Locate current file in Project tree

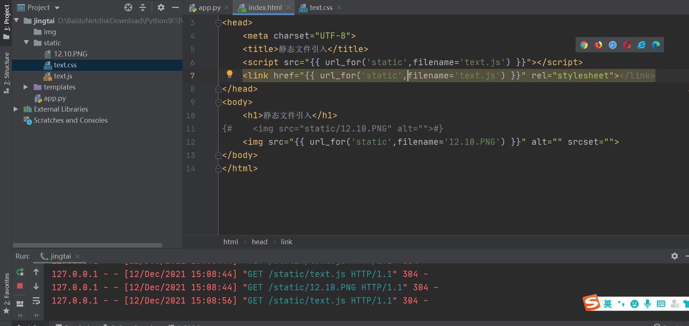point(128,7)
